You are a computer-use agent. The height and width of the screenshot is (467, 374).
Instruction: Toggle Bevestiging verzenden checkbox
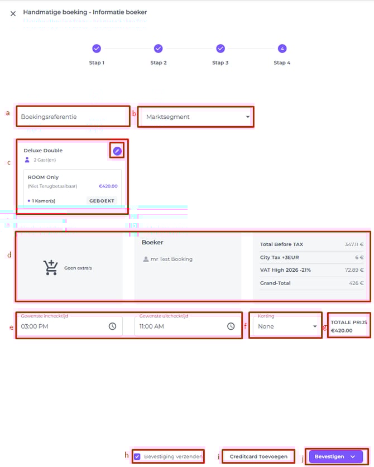click(137, 456)
